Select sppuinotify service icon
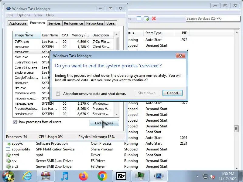The image size is (243, 182). [8, 149]
